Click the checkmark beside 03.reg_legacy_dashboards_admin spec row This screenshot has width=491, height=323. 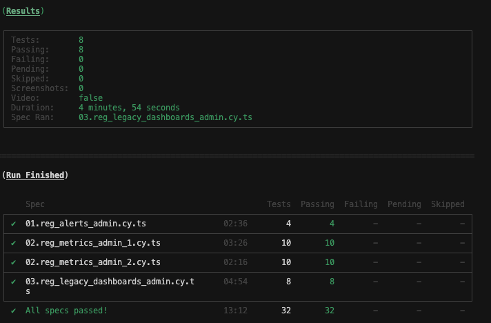click(13, 282)
